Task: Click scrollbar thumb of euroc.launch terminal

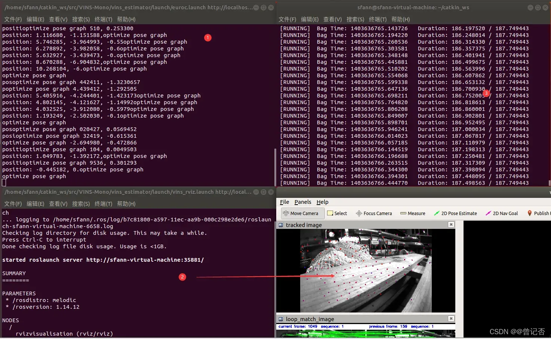Action: pyautogui.click(x=275, y=167)
